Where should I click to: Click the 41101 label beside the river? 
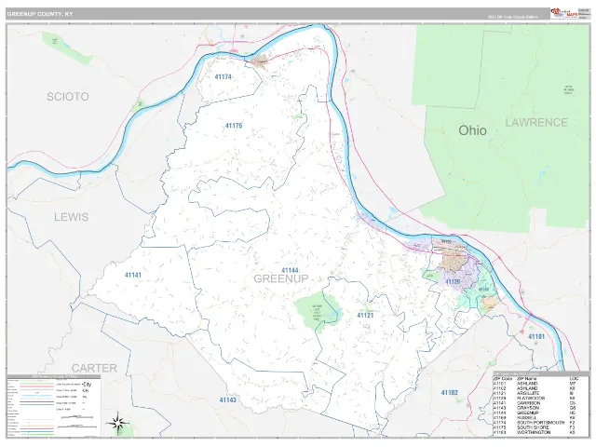pyautogui.click(x=536, y=336)
